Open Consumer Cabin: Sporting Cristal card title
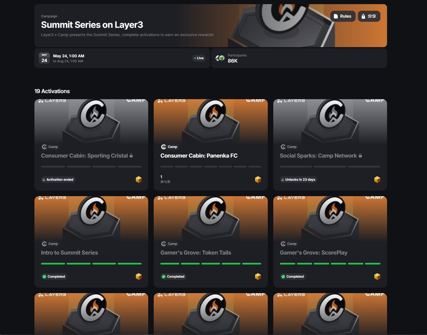Screen dimensions: 427x335 click(x=84, y=156)
